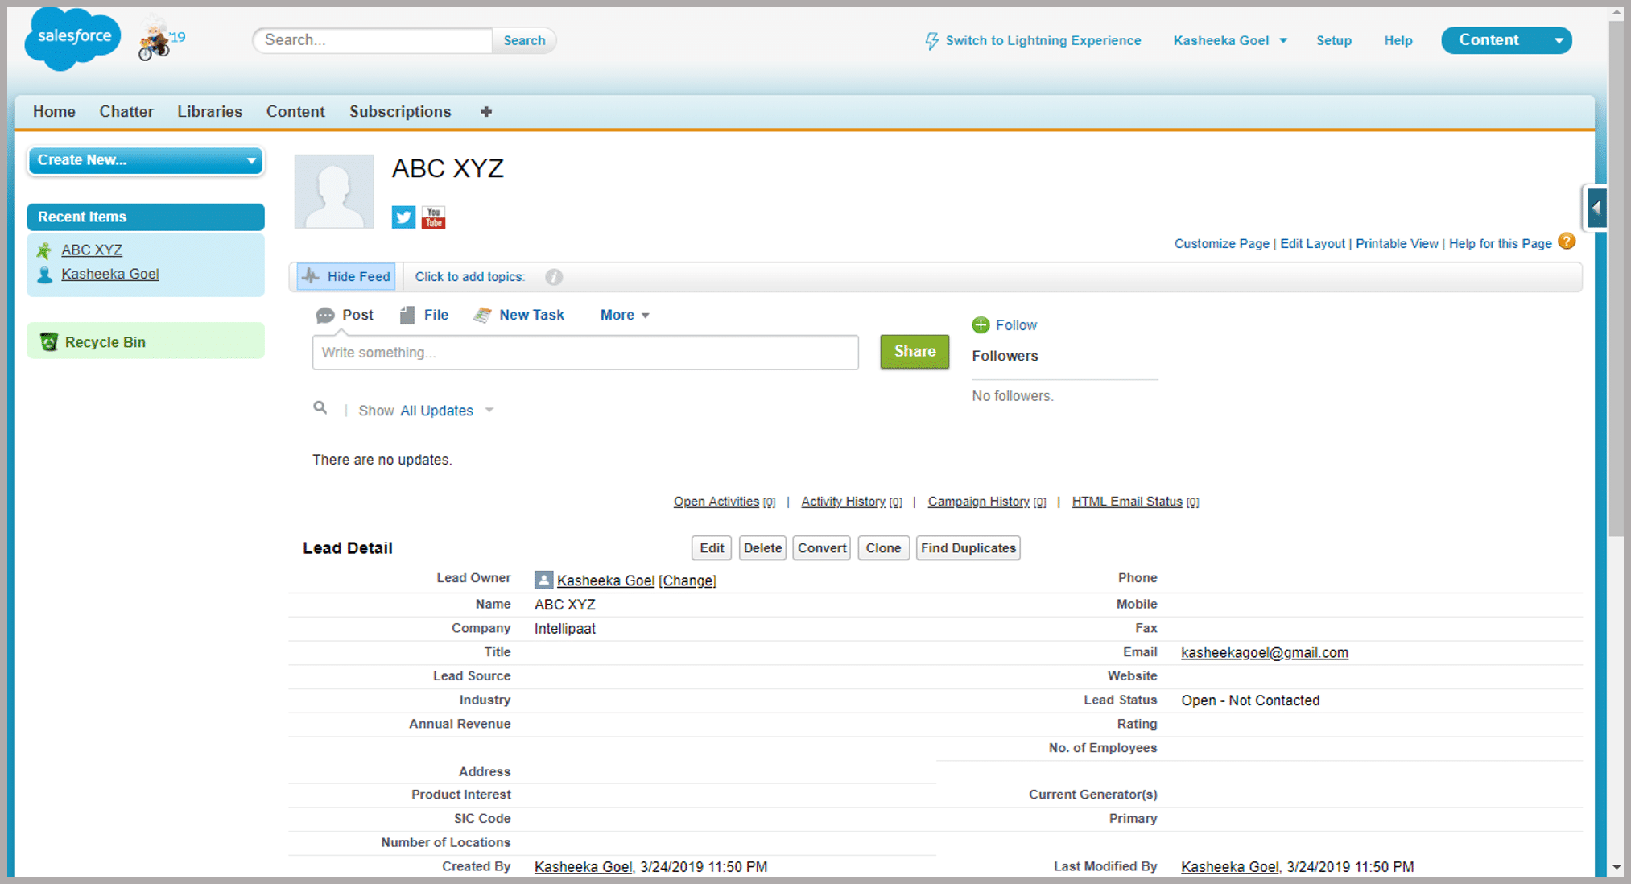Screen dimensions: 1631x884
Task: Click the Change lead owner link
Action: click(687, 580)
